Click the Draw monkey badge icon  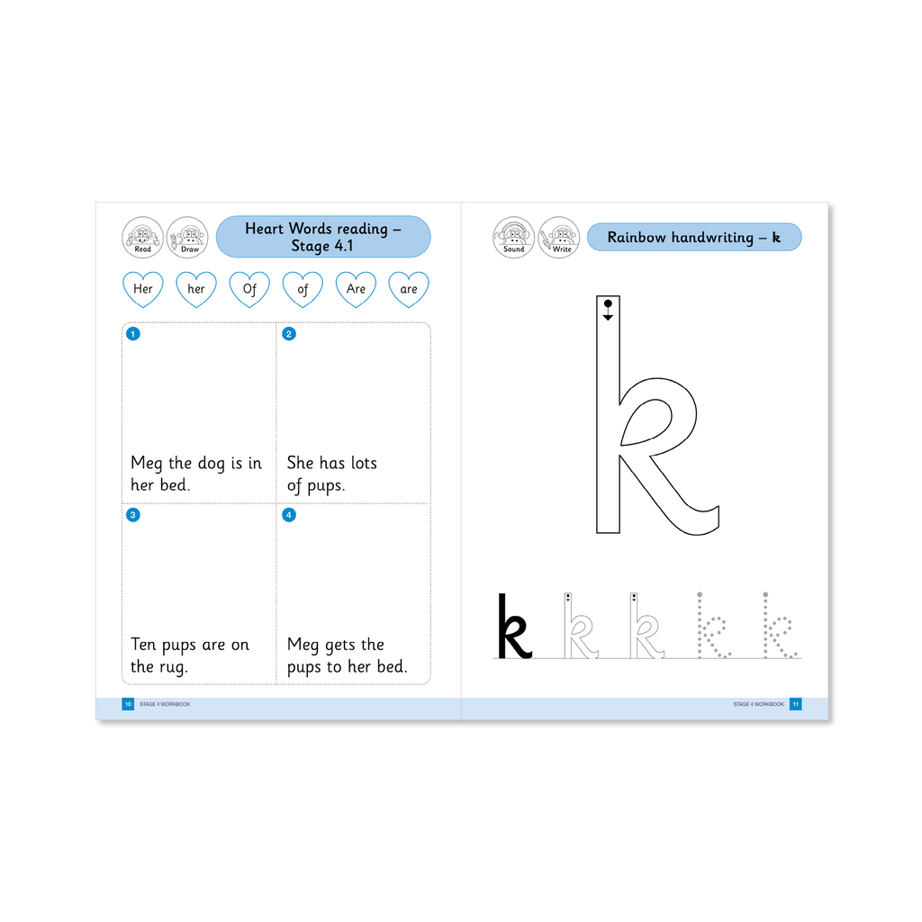click(x=187, y=238)
